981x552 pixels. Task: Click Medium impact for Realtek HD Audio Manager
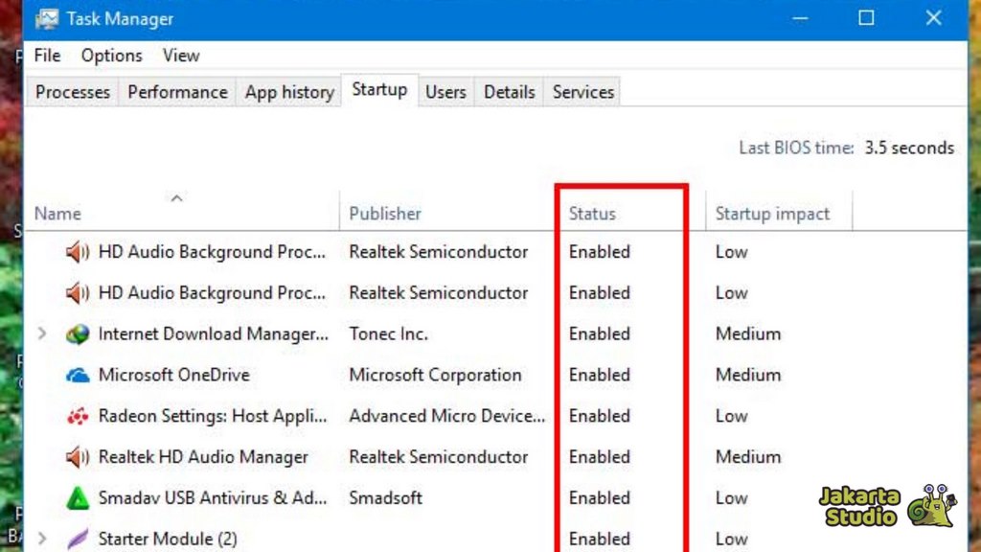(748, 457)
